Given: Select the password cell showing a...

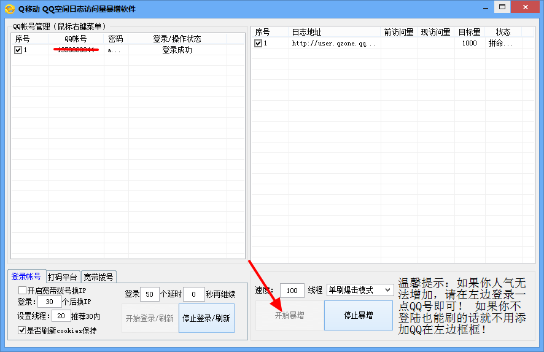Looking at the screenshot, I should click(116, 50).
